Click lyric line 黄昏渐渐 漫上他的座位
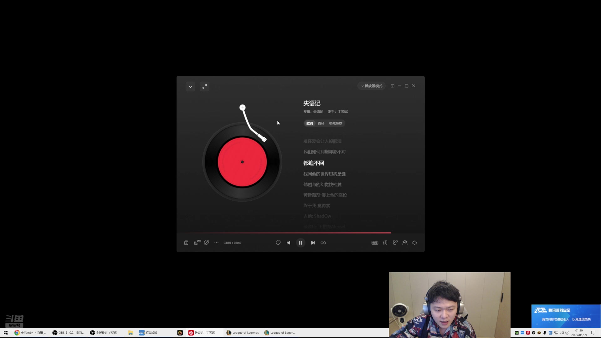The width and height of the screenshot is (601, 338). (325, 195)
